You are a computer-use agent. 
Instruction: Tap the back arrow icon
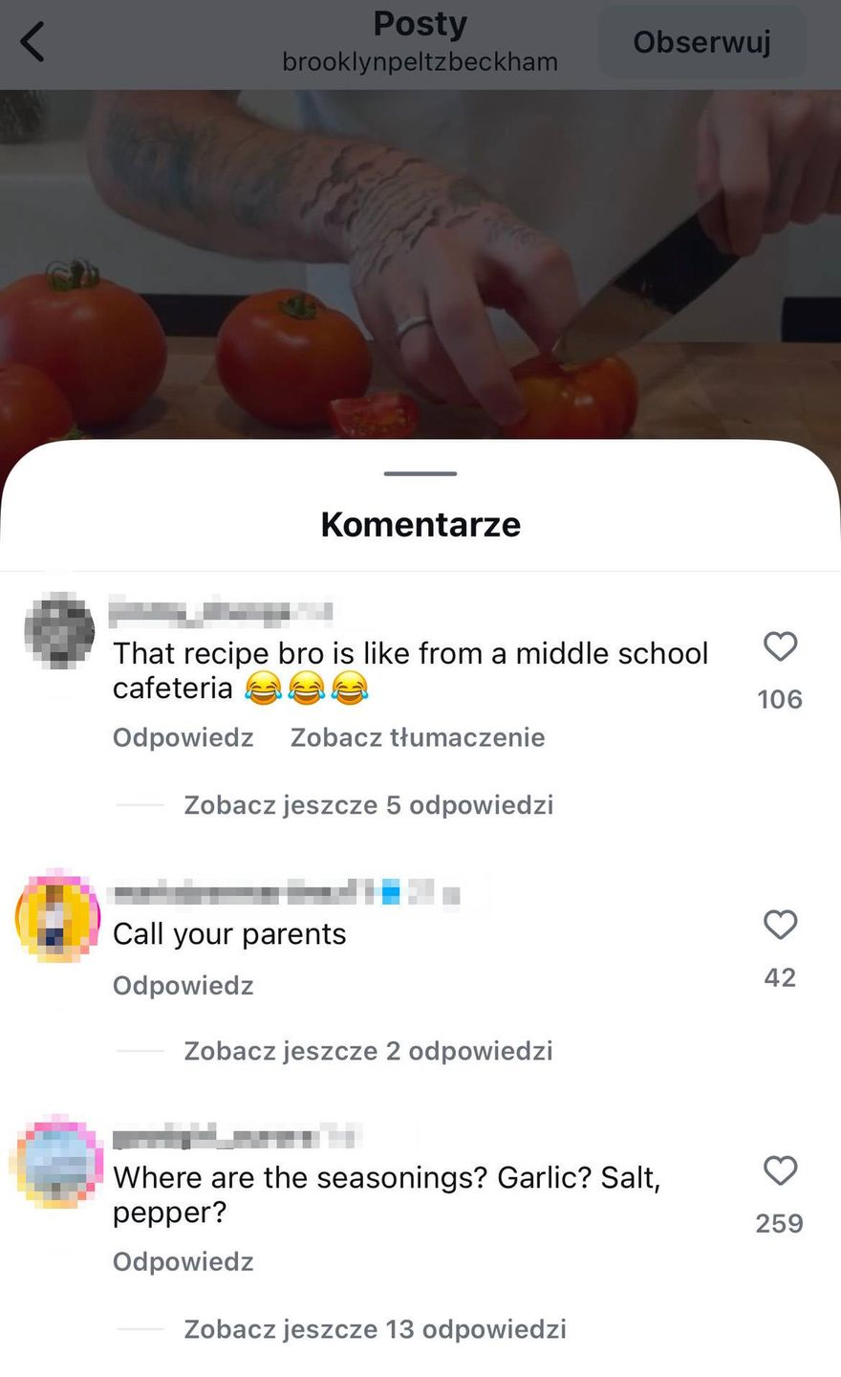[x=32, y=42]
